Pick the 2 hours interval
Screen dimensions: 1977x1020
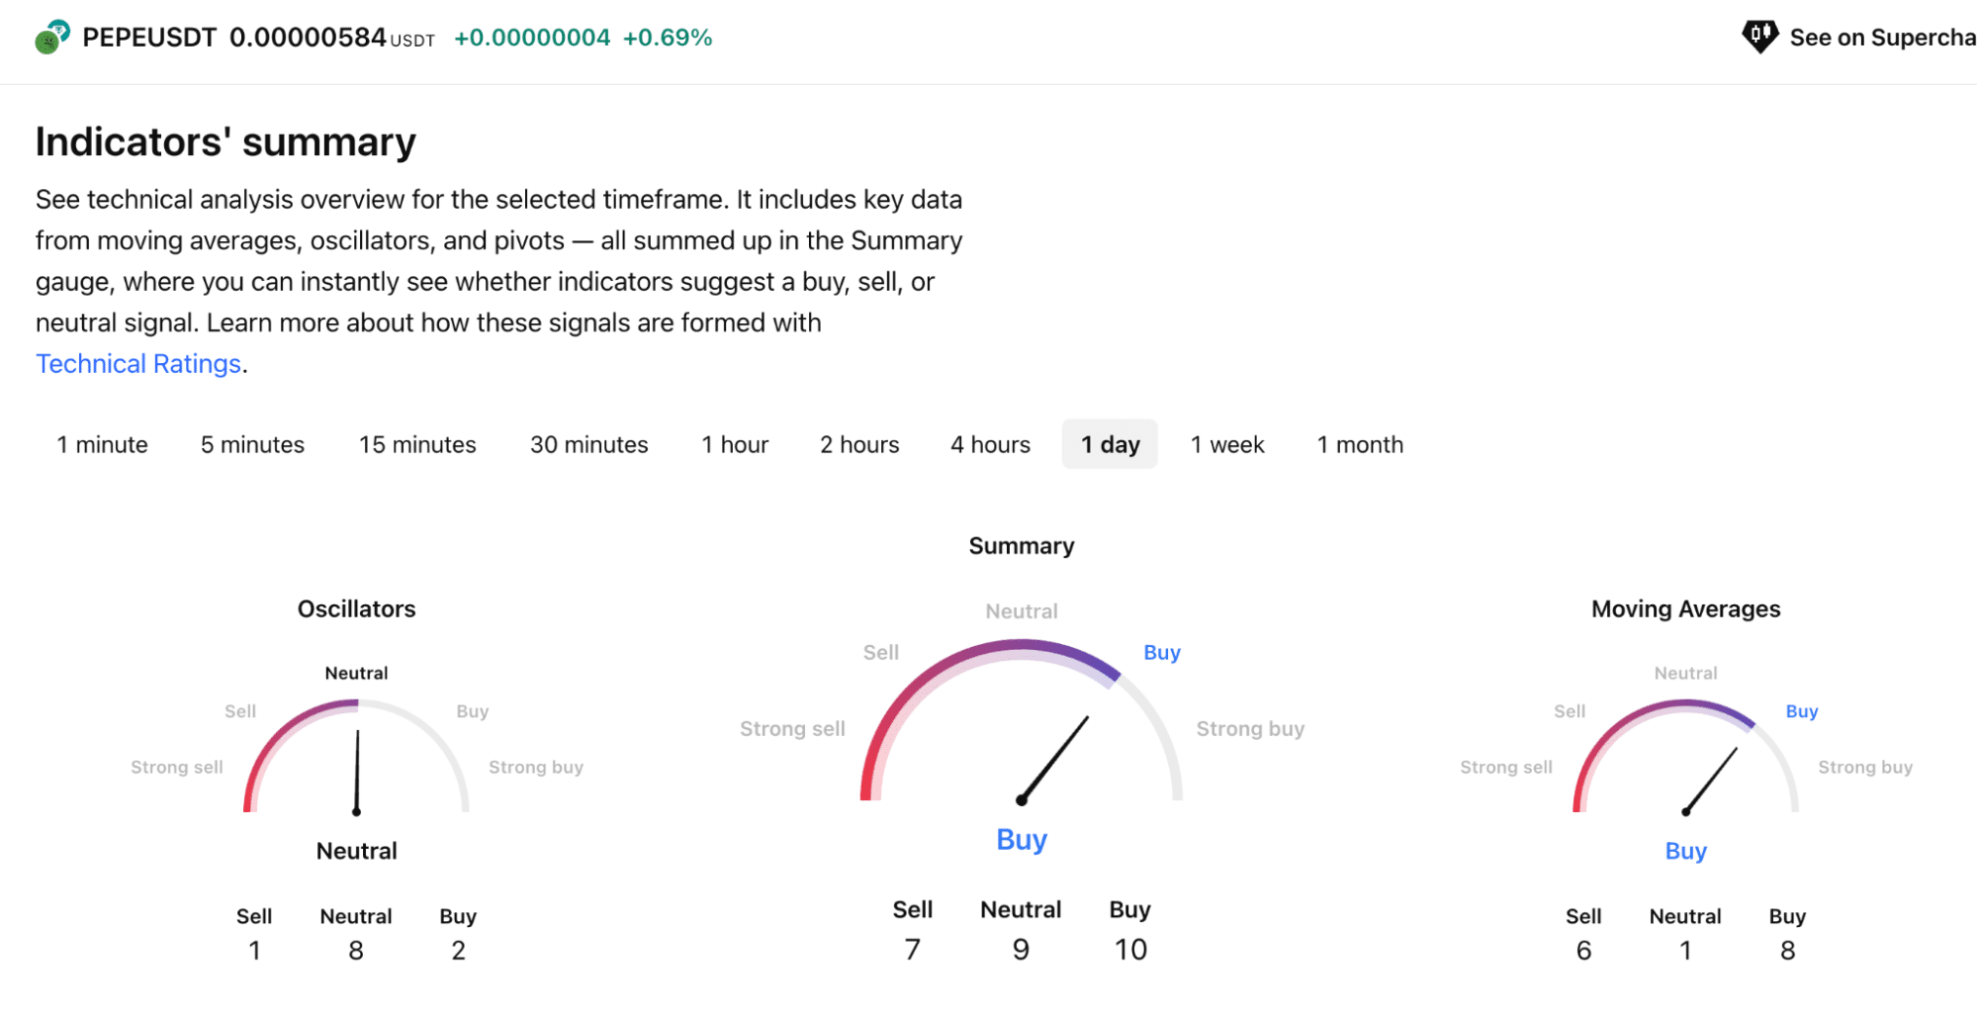[x=858, y=444]
